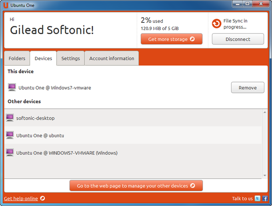Select the Ubuntu One @ ubuntu device row

pyautogui.click(x=133, y=135)
